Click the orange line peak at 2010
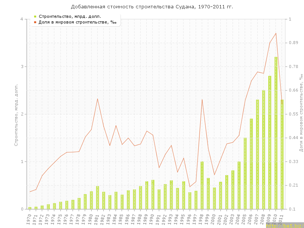The height and width of the screenshot is (228, 304). pyautogui.click(x=276, y=33)
